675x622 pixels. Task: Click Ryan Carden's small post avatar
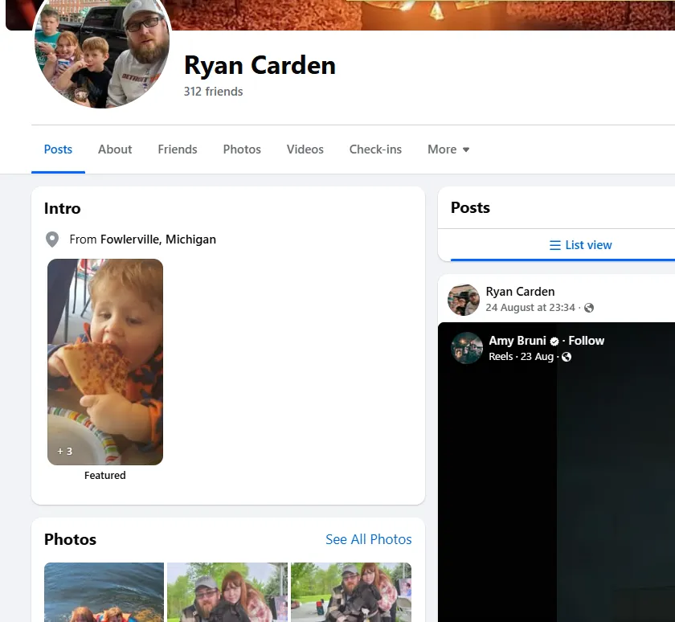[x=464, y=300]
